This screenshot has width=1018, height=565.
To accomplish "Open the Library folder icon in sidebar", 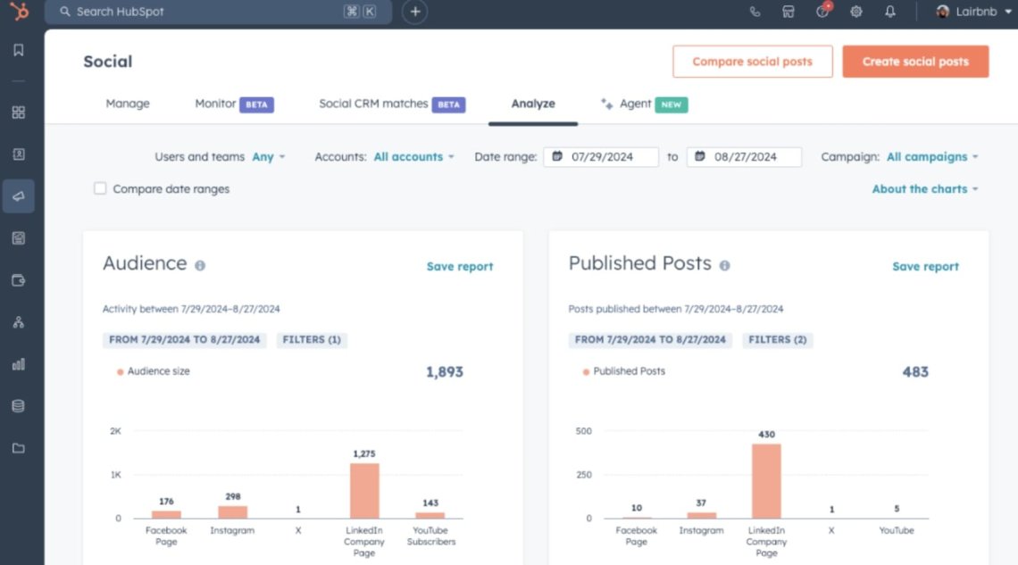I will pos(18,448).
